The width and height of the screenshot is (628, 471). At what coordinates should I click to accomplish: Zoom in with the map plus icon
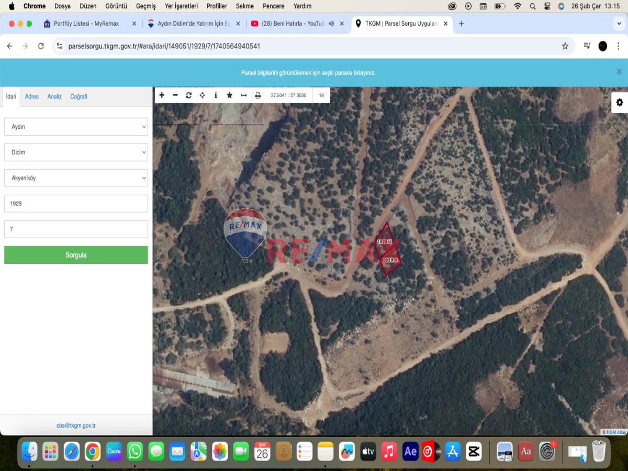pyautogui.click(x=162, y=95)
